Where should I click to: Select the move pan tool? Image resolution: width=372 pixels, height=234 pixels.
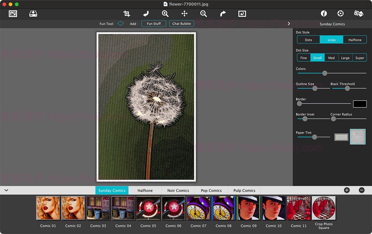[x=184, y=14]
